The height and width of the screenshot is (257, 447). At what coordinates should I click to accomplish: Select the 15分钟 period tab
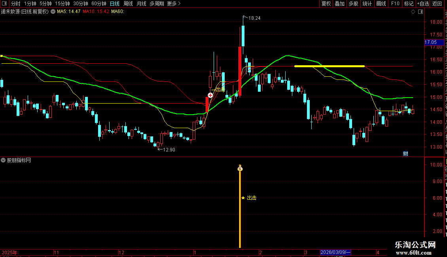coord(62,4)
